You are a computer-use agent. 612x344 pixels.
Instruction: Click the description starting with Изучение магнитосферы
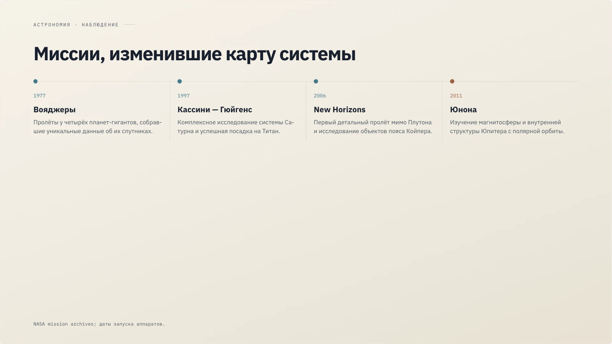click(x=507, y=127)
